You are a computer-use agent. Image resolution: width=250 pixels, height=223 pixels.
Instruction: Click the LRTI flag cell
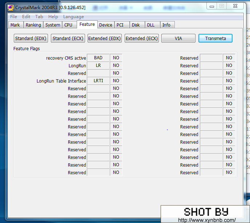point(98,81)
